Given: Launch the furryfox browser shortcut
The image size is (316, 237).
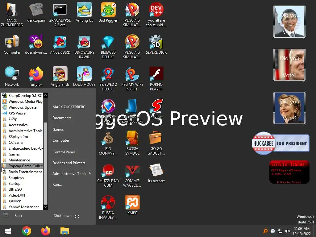Looking at the screenshot, I should point(36,77).
